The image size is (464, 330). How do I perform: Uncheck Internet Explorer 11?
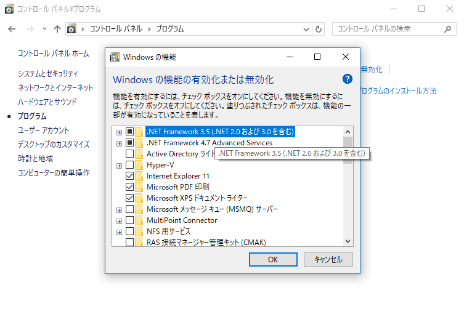tap(129, 176)
